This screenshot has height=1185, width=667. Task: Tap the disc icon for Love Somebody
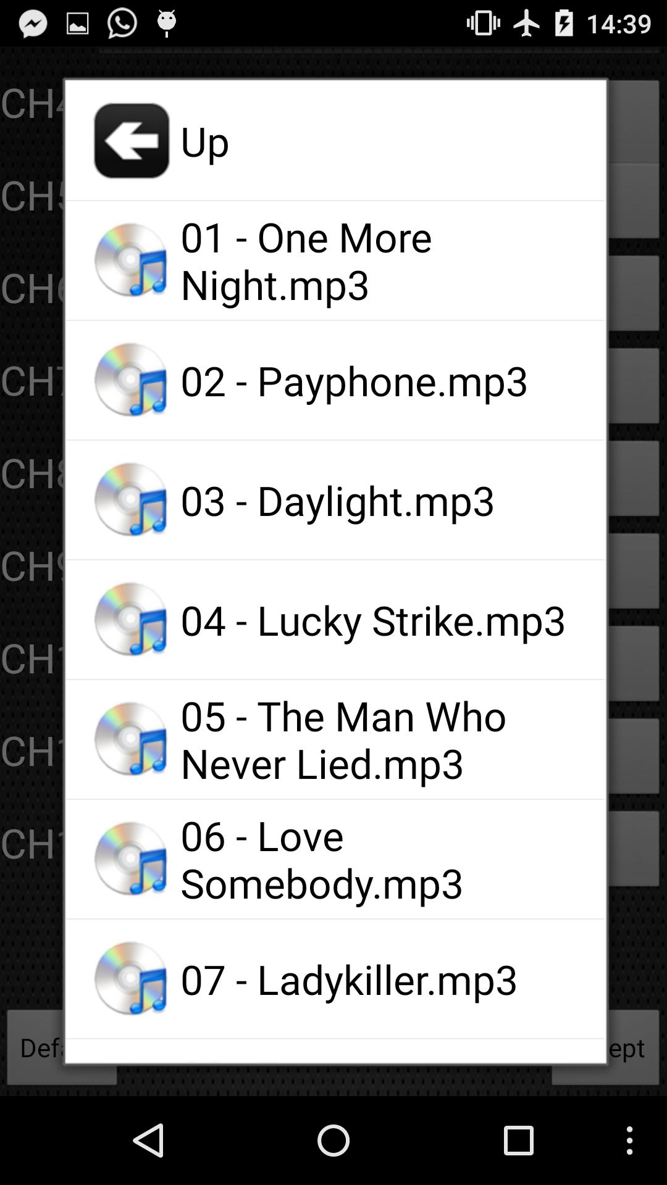point(132,859)
